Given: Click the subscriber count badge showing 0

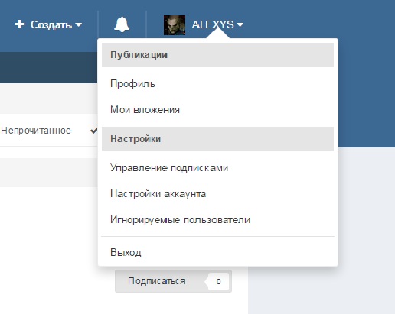Looking at the screenshot, I should tap(218, 281).
